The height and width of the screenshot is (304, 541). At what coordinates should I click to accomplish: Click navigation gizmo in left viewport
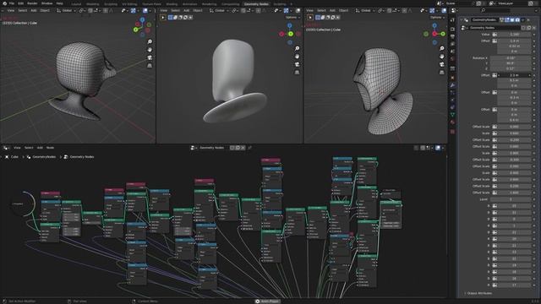[143, 27]
